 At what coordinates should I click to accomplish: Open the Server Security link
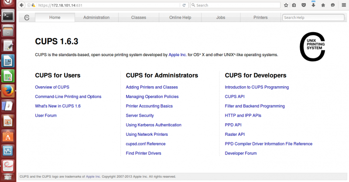coord(140,115)
